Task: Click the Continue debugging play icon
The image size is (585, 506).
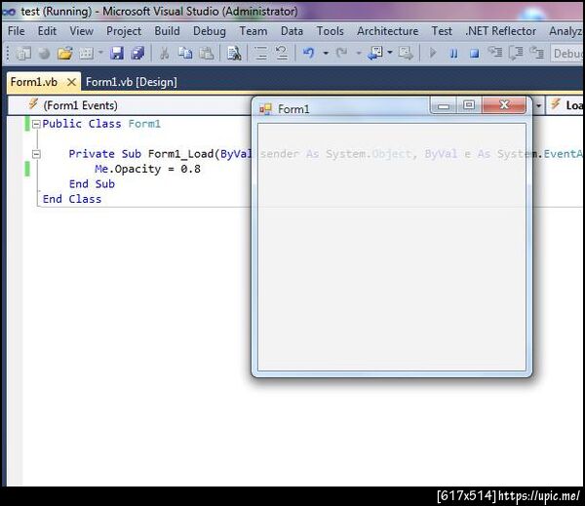Action: tap(433, 54)
